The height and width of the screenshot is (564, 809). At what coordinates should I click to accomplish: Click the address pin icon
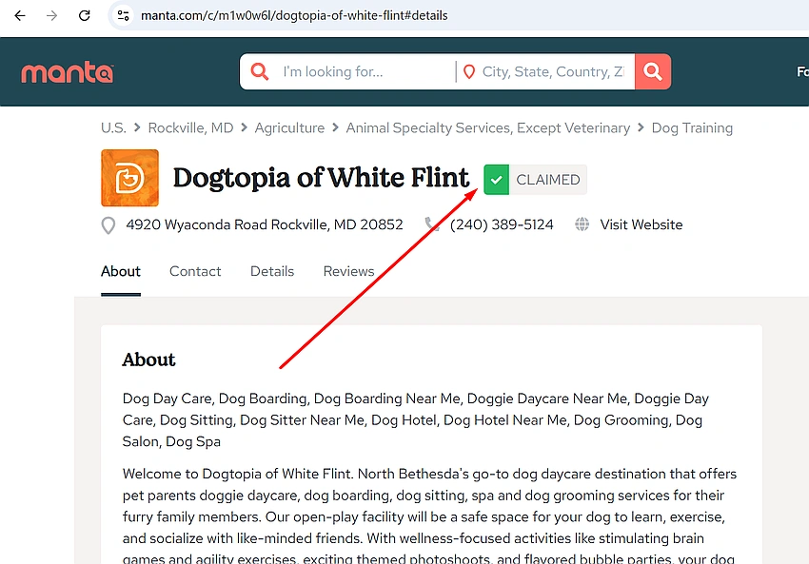[109, 225]
